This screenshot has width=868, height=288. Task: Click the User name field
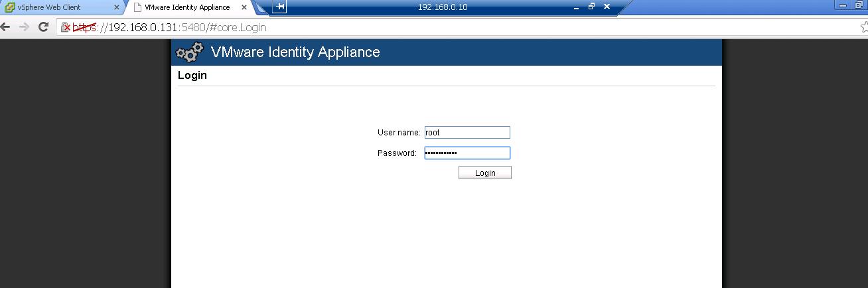[x=467, y=133]
